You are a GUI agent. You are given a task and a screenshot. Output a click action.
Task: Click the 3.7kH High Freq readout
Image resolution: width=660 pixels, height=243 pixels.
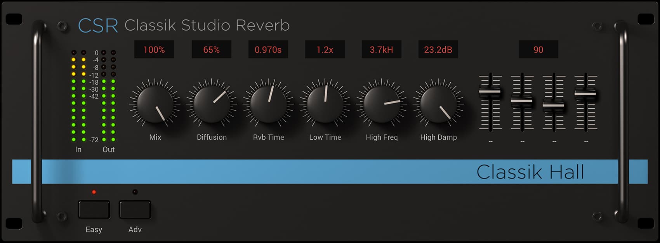point(382,50)
